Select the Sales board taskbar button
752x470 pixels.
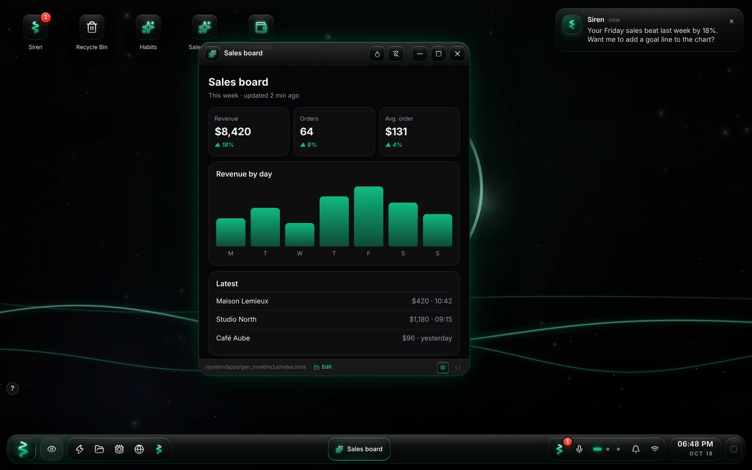click(359, 449)
